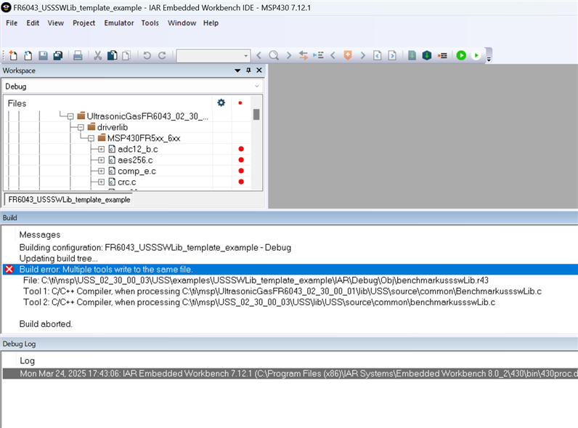The height and width of the screenshot is (428, 578).
Task: Click red status dot beside adc12_b.c
Action: point(241,149)
